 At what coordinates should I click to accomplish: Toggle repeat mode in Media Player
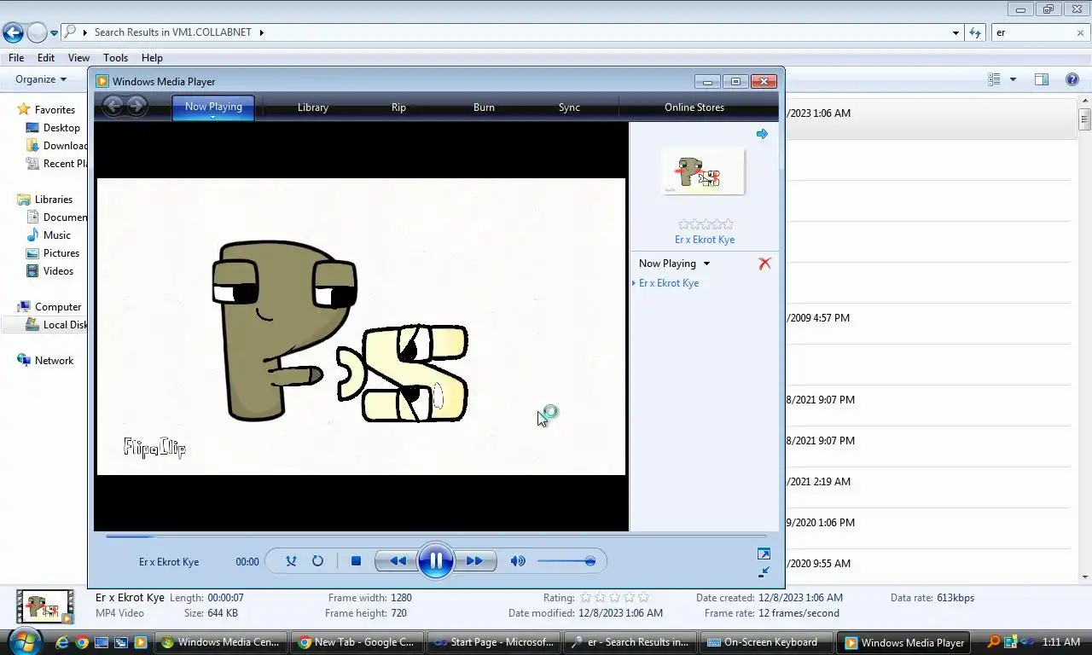(x=317, y=561)
